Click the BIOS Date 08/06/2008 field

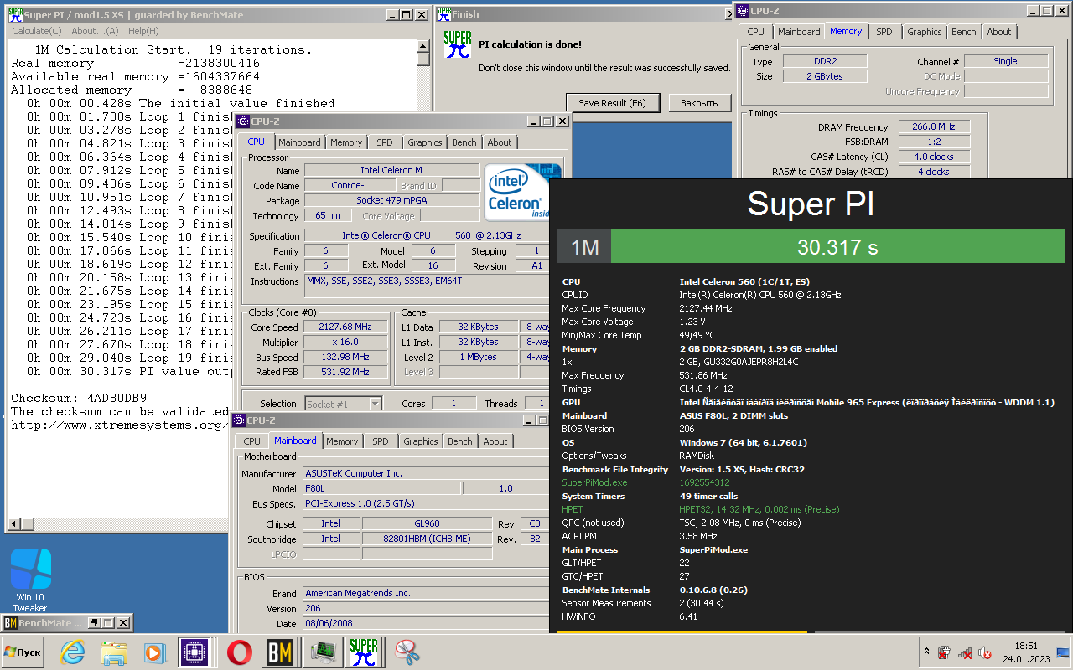(428, 624)
